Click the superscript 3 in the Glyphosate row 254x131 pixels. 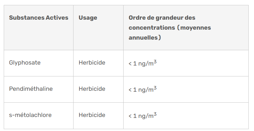[155, 62]
